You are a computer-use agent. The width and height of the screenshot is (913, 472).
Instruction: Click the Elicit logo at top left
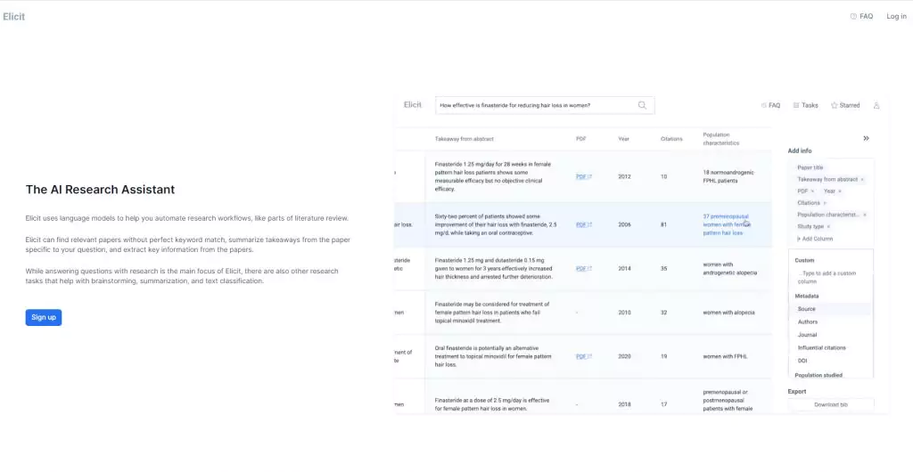[14, 17]
